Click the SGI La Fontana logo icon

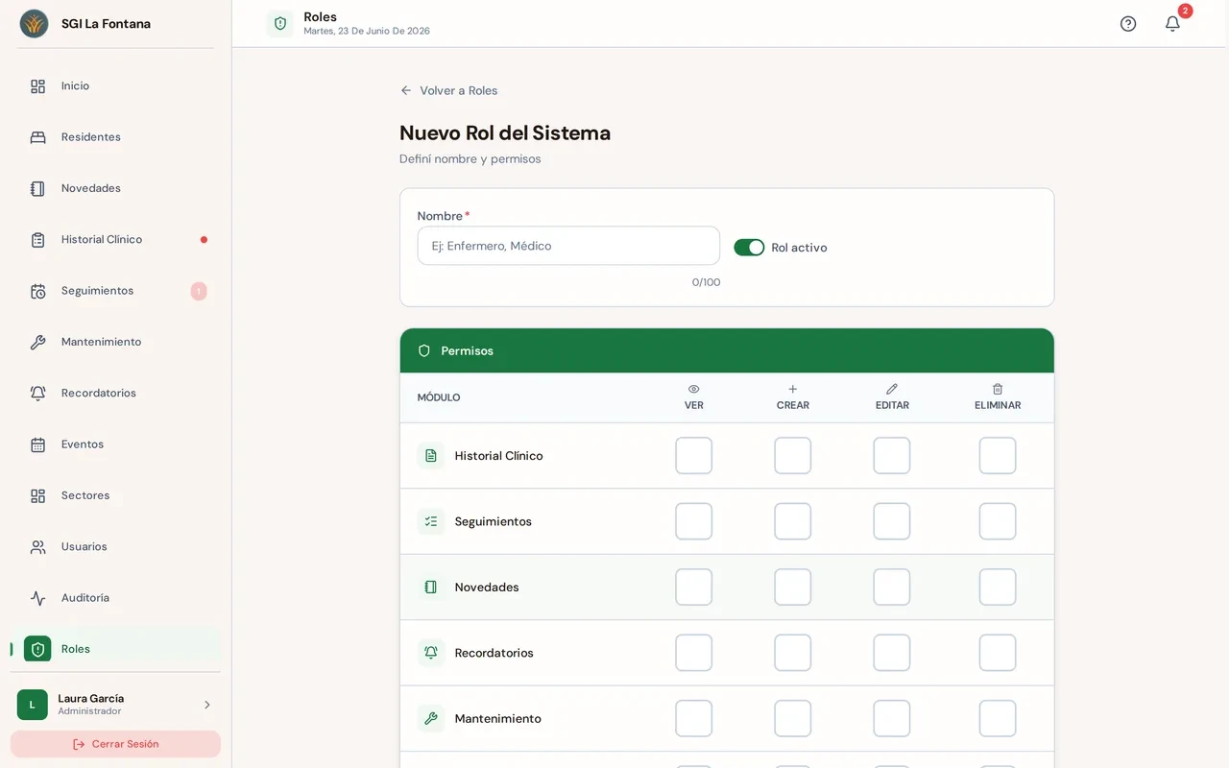34,23
